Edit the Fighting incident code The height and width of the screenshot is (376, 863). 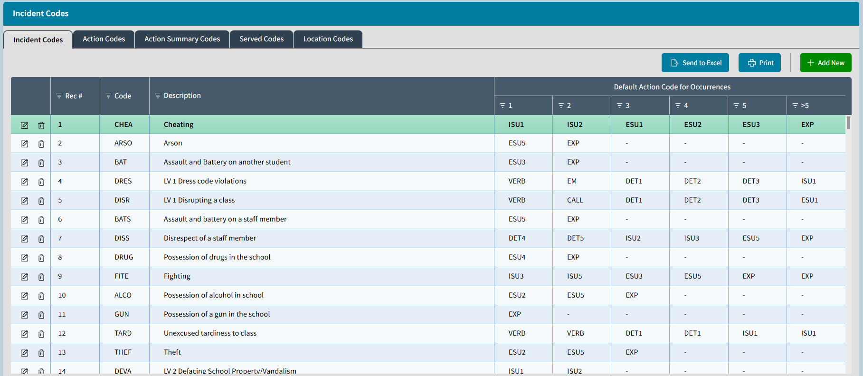pyautogui.click(x=25, y=277)
